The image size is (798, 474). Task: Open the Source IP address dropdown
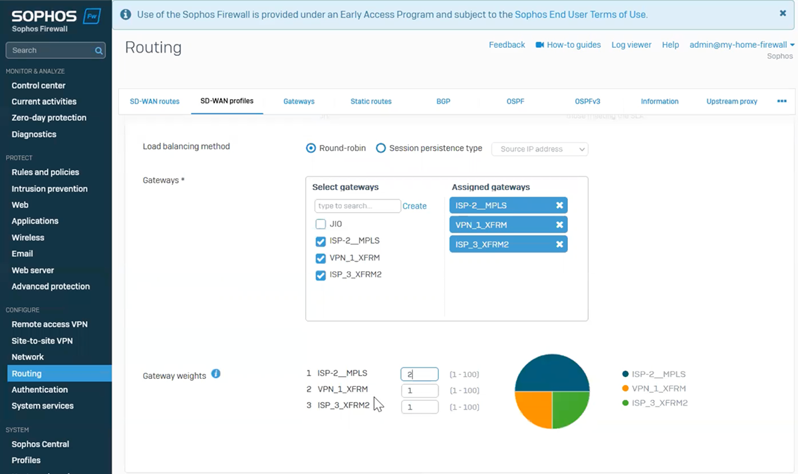540,149
